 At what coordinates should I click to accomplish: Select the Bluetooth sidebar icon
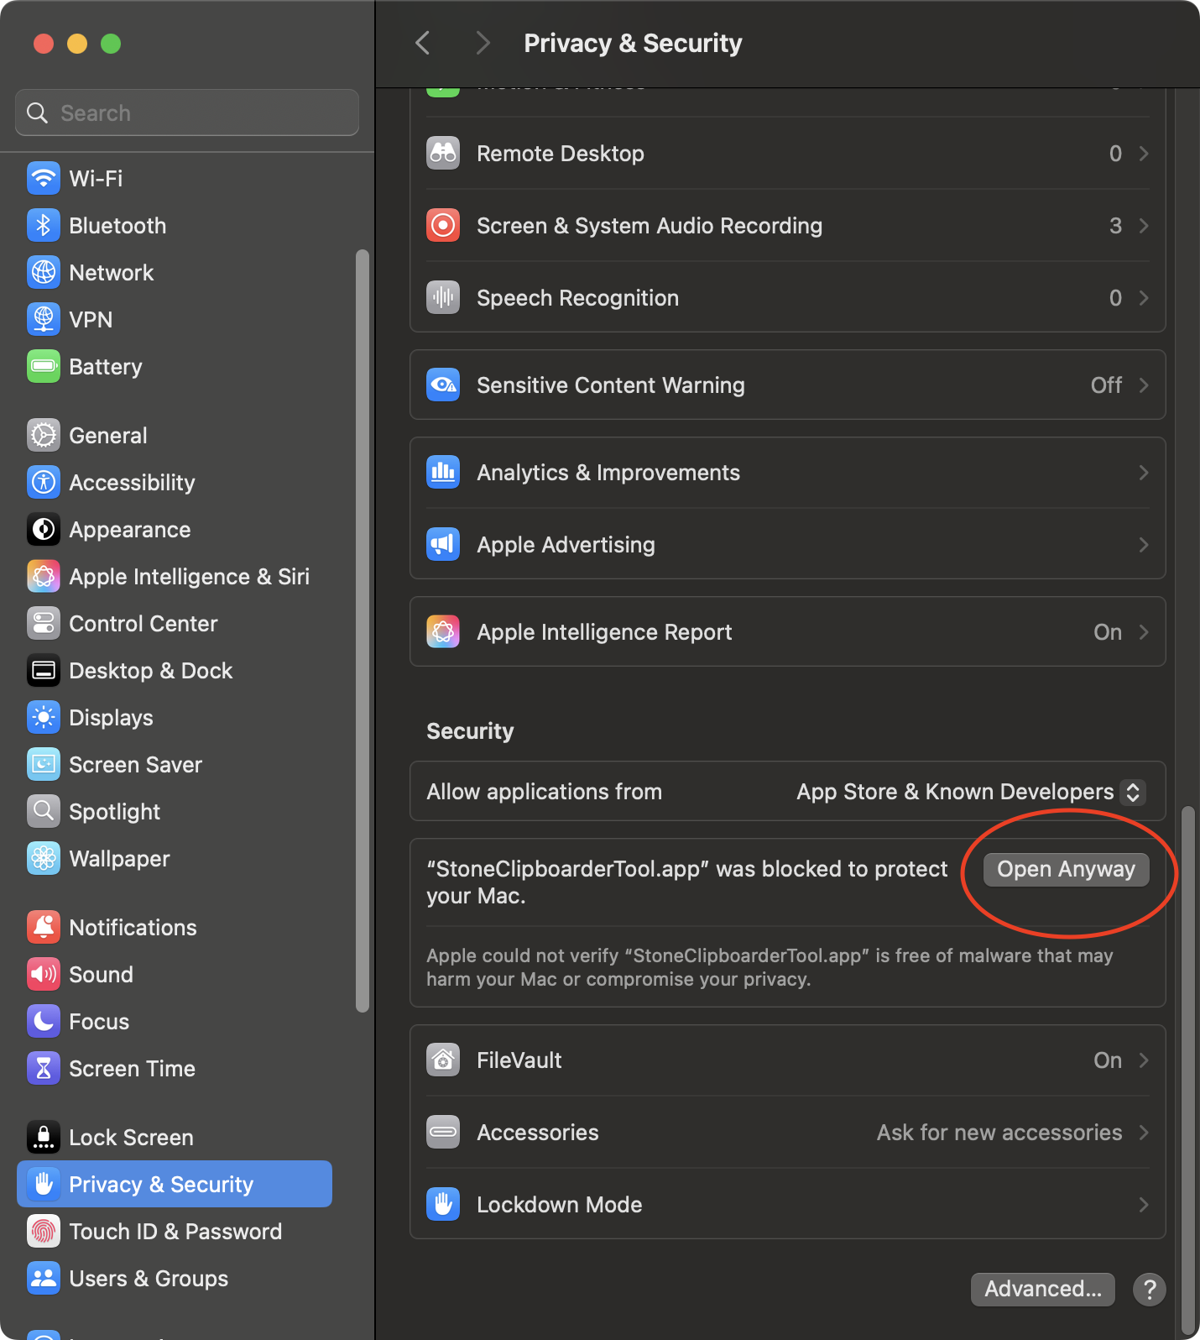coord(44,225)
